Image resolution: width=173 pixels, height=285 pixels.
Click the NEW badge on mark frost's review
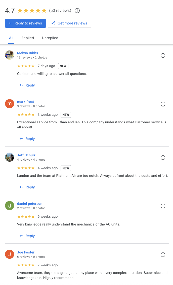pos(66,115)
